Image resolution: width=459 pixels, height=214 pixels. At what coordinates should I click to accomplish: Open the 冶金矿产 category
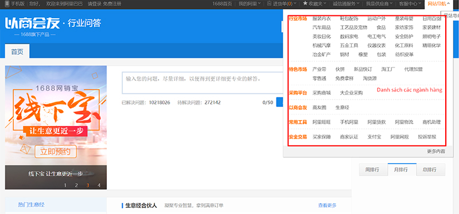click(322, 54)
